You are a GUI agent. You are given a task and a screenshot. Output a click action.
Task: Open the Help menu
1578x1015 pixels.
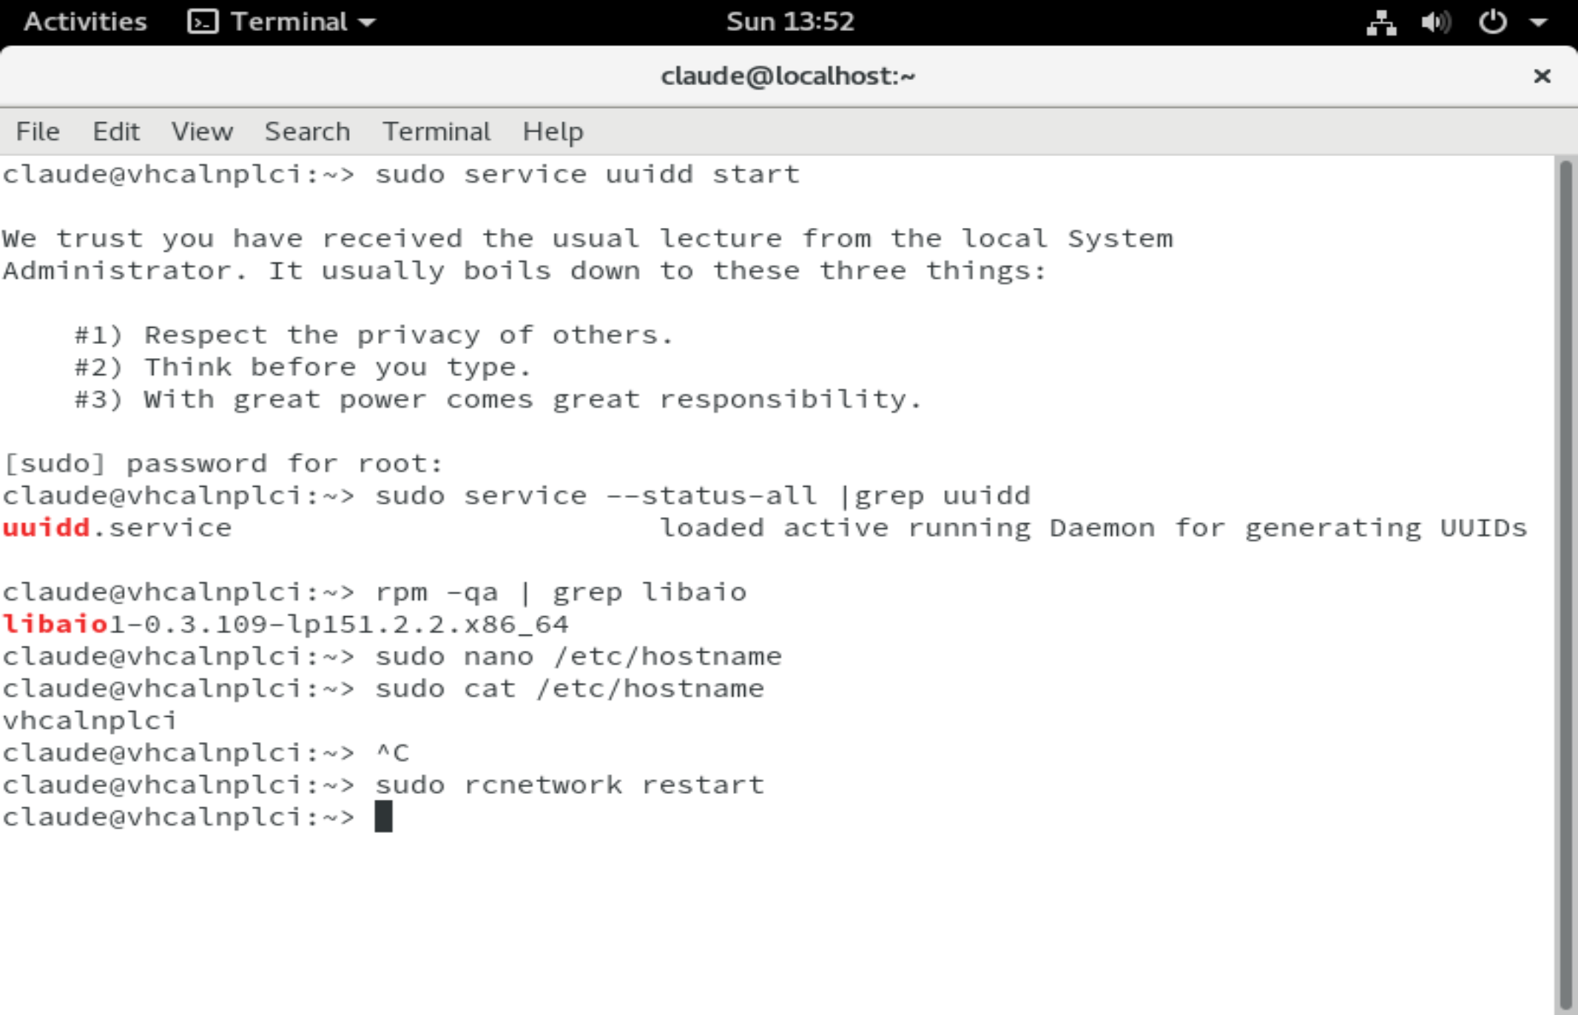[x=553, y=132]
